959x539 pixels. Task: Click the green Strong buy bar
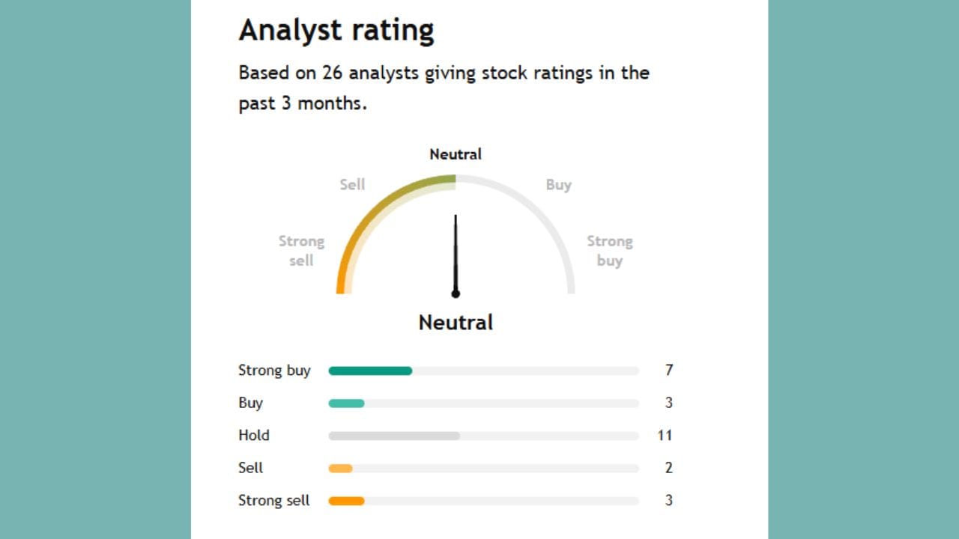coord(370,371)
